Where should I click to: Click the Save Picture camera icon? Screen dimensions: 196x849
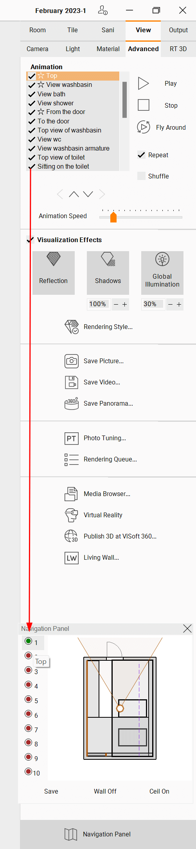coord(72,361)
